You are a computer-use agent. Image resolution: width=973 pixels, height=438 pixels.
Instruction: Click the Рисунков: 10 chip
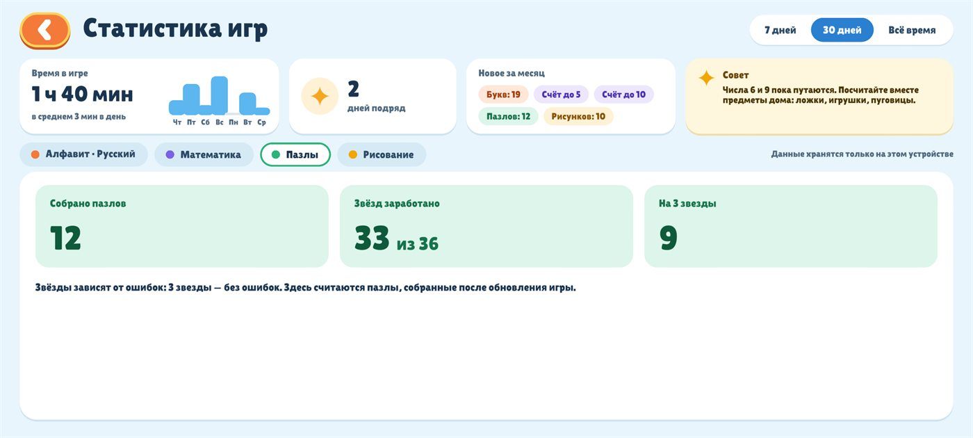click(578, 116)
